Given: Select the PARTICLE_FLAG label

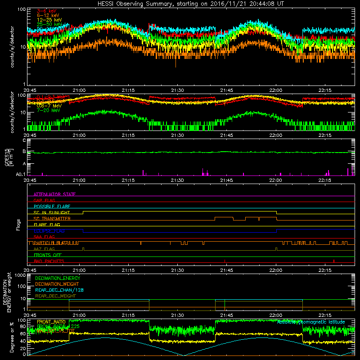Looking at the screenshot, I should coord(50,243).
